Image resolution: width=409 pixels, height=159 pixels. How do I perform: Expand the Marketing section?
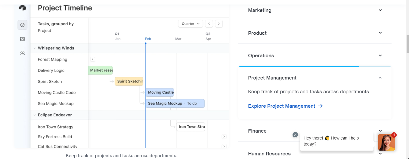click(x=315, y=10)
